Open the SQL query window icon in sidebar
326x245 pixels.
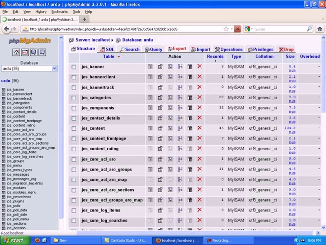click(25, 52)
